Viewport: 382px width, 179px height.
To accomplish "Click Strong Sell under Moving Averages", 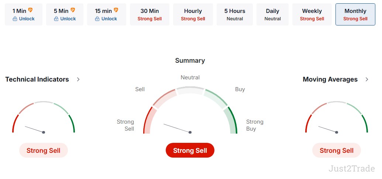I will [336, 150].
